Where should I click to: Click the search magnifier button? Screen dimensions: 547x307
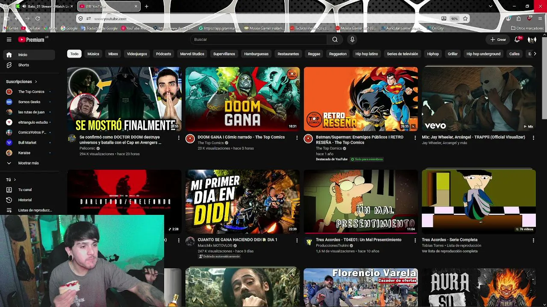[x=335, y=40]
